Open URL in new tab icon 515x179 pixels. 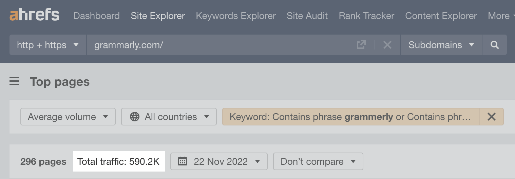[361, 45]
